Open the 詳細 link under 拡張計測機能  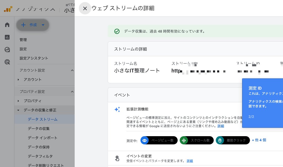pyautogui.click(x=221, y=126)
